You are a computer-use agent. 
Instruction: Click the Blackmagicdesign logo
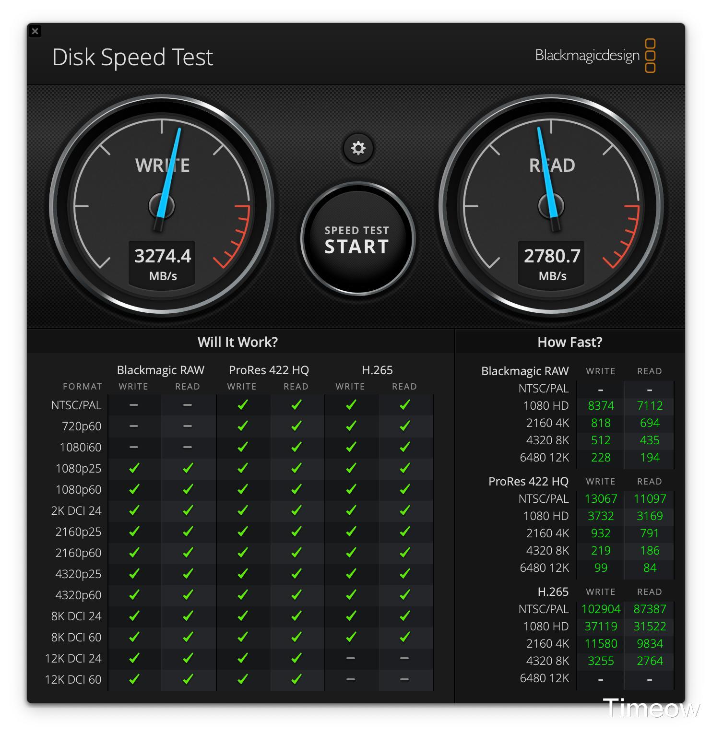pyautogui.click(x=595, y=56)
